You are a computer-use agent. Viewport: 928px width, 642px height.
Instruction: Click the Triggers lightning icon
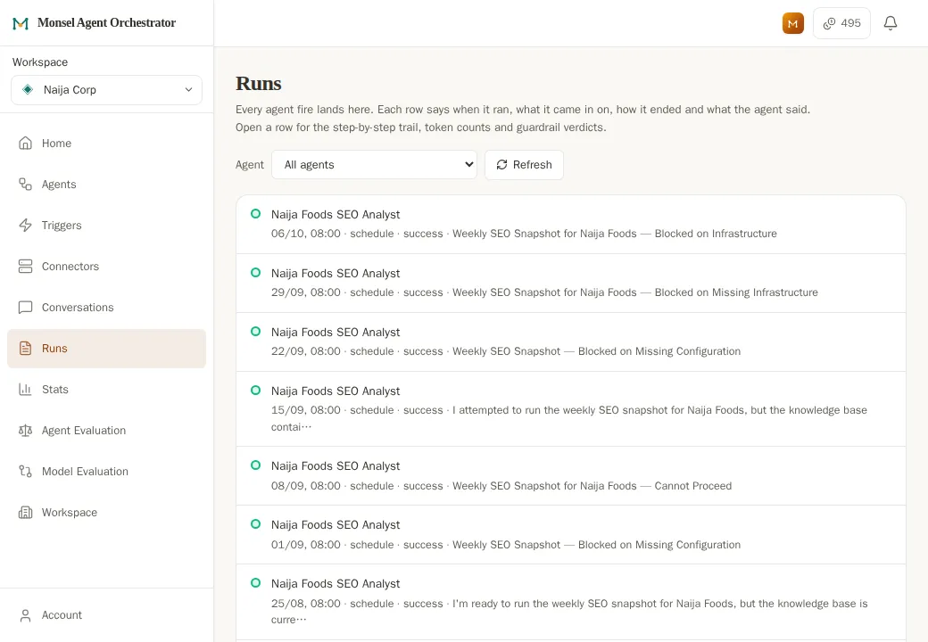[x=26, y=226]
